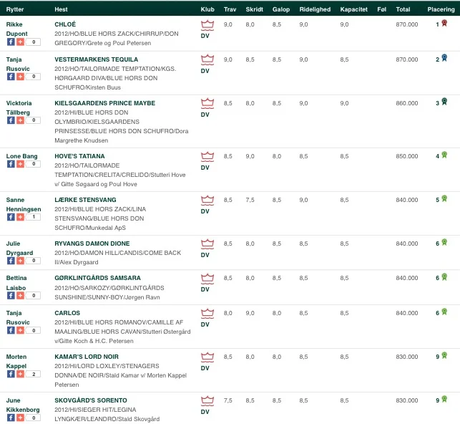The height and width of the screenshot is (424, 460).
Task: Share Rikke Dupont's row on Facebook
Action: [x=11, y=42]
